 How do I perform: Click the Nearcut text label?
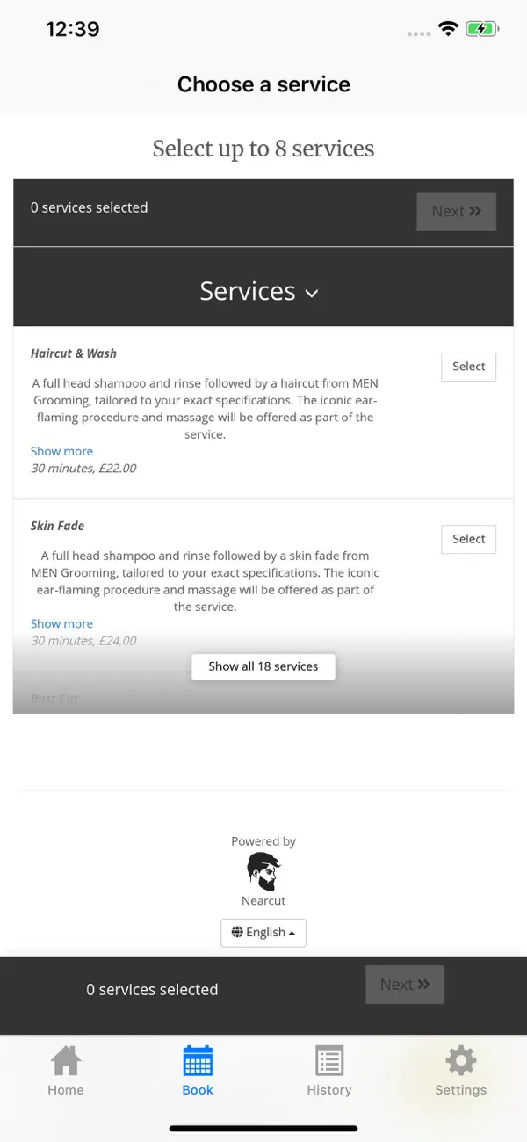[263, 900]
